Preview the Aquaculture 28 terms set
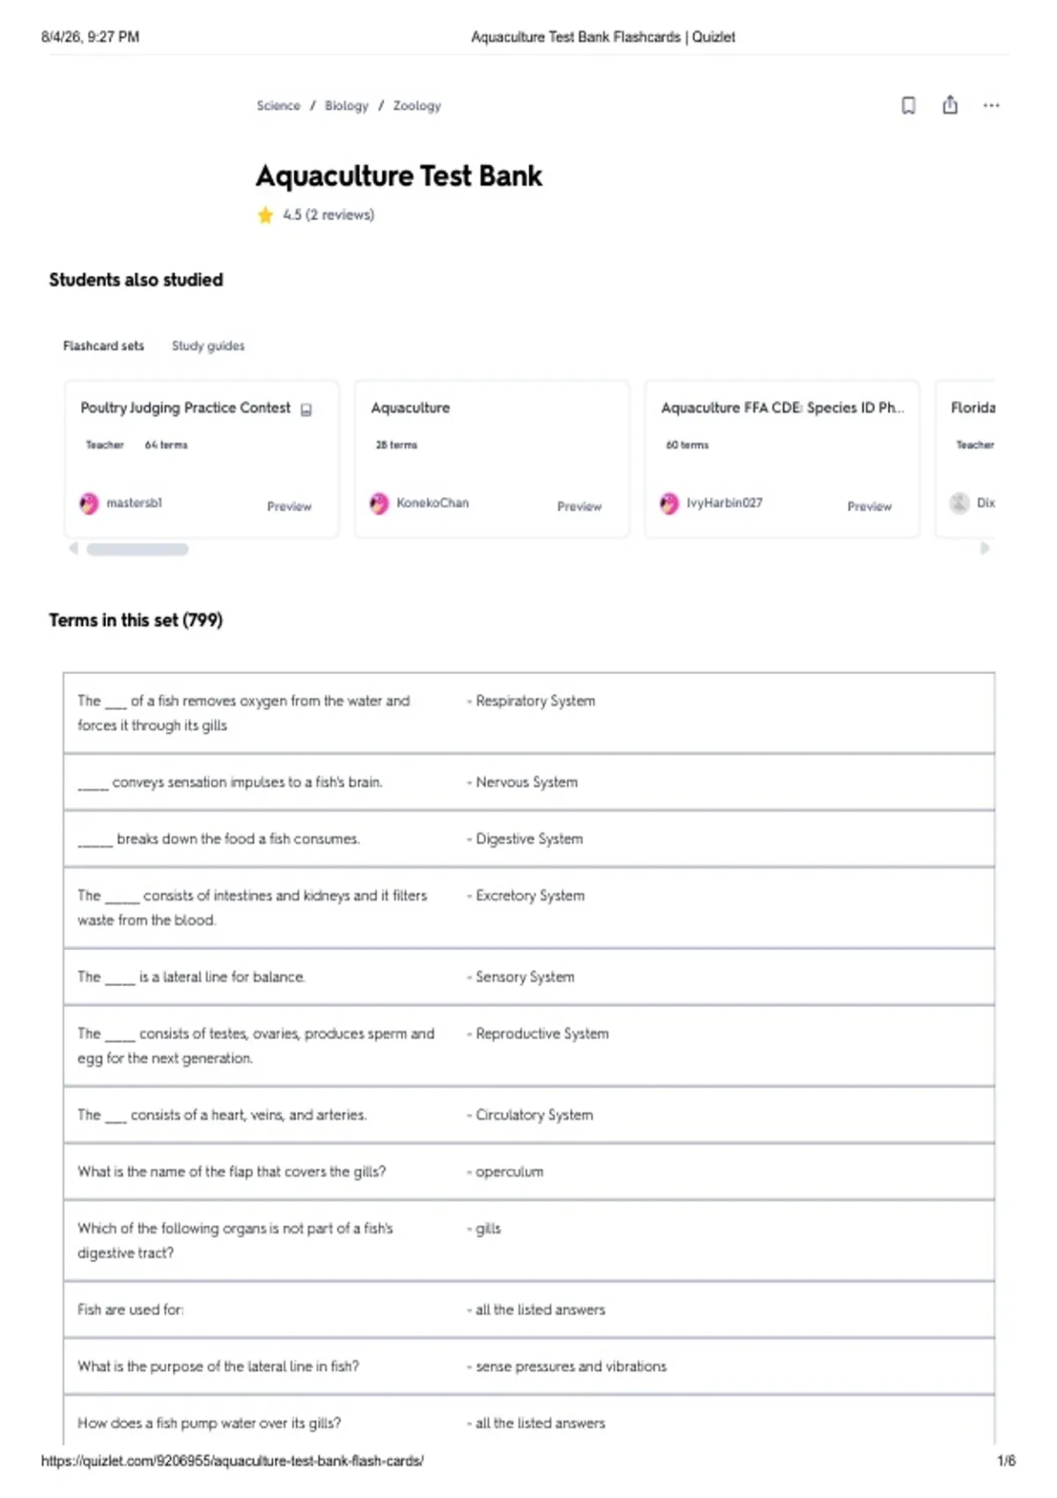This screenshot has width=1057, height=1498. tap(579, 507)
